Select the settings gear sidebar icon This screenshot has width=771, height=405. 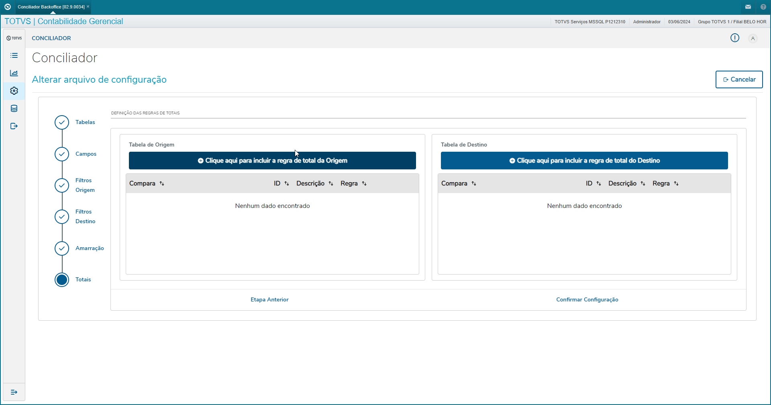[x=14, y=91]
